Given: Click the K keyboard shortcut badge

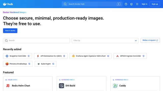Looking at the screenshot, I should pos(119,4).
